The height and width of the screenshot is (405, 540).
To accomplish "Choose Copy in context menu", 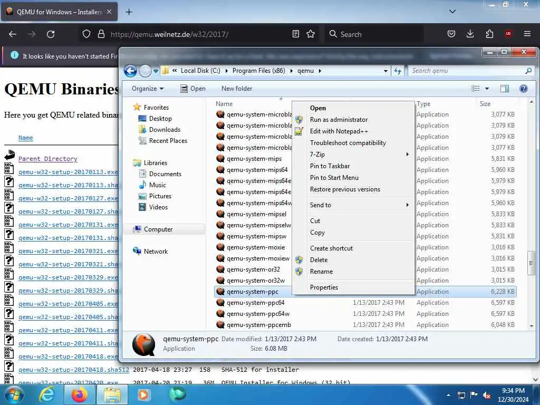I will pos(353,233).
